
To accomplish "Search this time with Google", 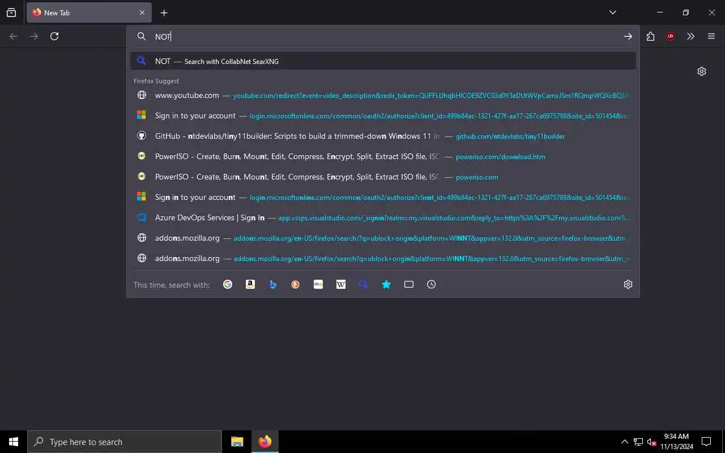I will (x=228, y=285).
